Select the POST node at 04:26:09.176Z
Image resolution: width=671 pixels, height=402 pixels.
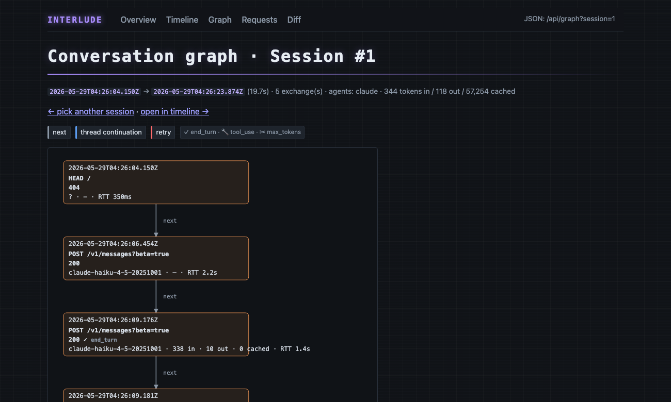(156, 334)
